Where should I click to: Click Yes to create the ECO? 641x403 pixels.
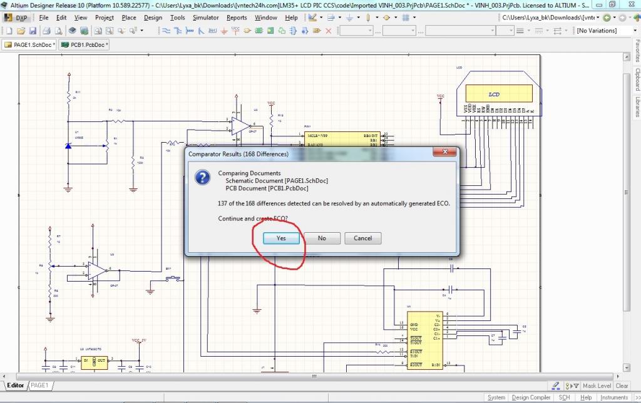pyautogui.click(x=281, y=238)
